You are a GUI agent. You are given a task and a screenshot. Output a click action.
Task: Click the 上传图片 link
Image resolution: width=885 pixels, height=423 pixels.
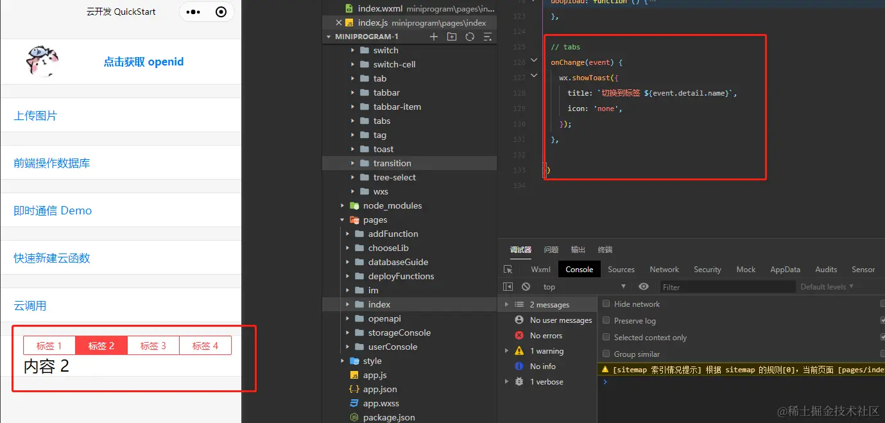click(35, 116)
